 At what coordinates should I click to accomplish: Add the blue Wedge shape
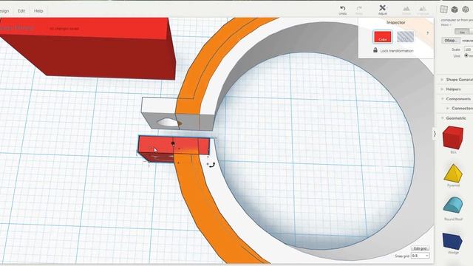[452, 241]
